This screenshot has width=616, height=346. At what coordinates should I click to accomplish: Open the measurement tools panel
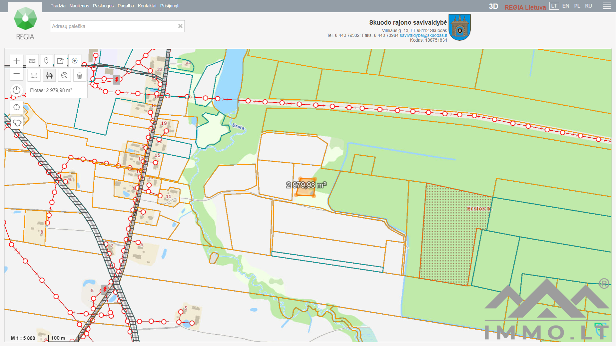(32, 61)
